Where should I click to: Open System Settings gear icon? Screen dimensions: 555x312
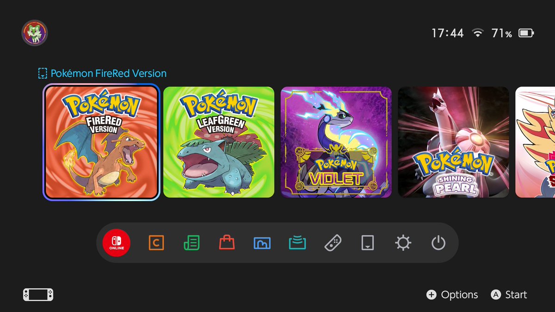pos(403,243)
